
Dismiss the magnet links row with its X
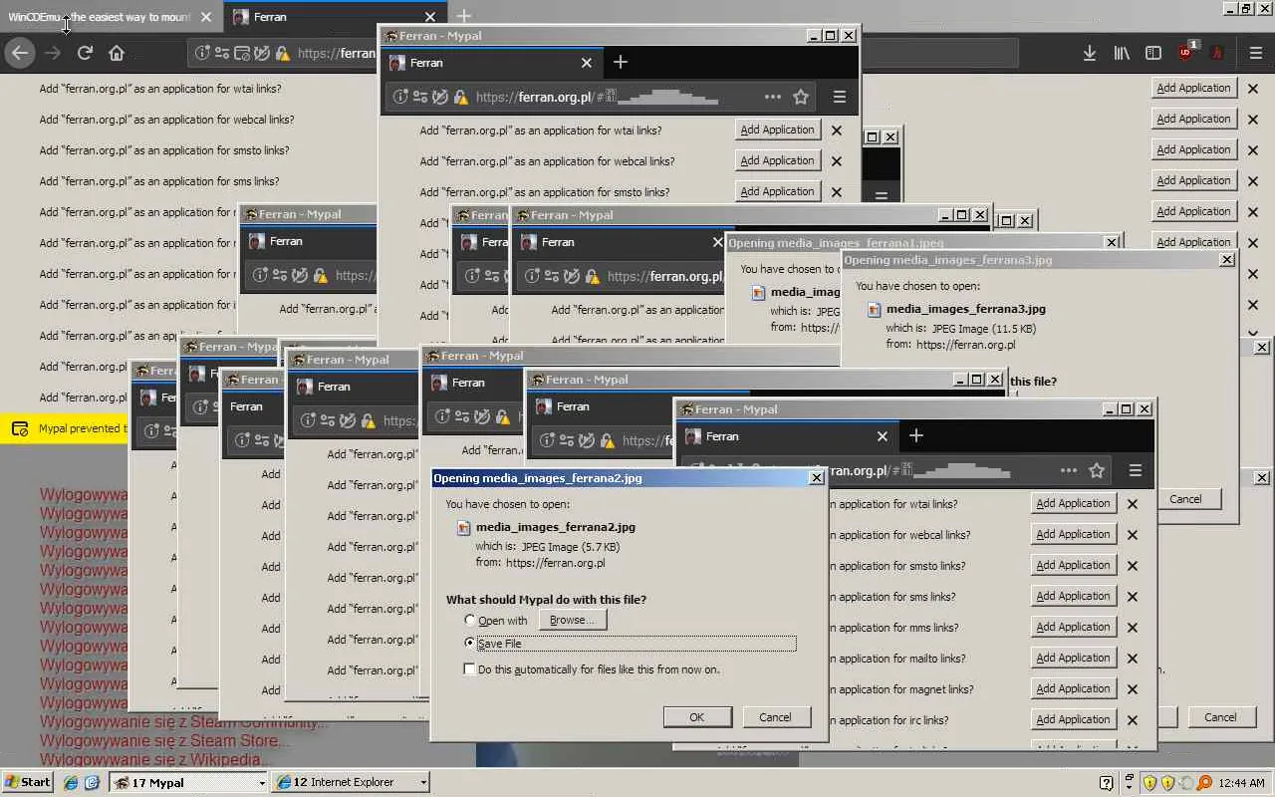[x=1133, y=689]
